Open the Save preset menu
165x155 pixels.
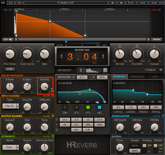coord(154,3)
